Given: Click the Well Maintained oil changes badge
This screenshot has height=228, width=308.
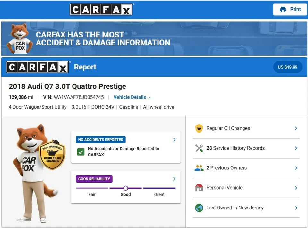Looking at the screenshot, I should click(52, 155).
